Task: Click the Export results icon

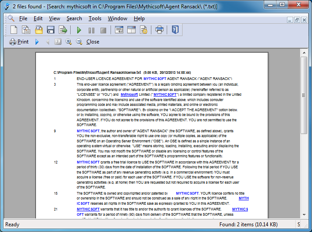Action: tap(63, 30)
